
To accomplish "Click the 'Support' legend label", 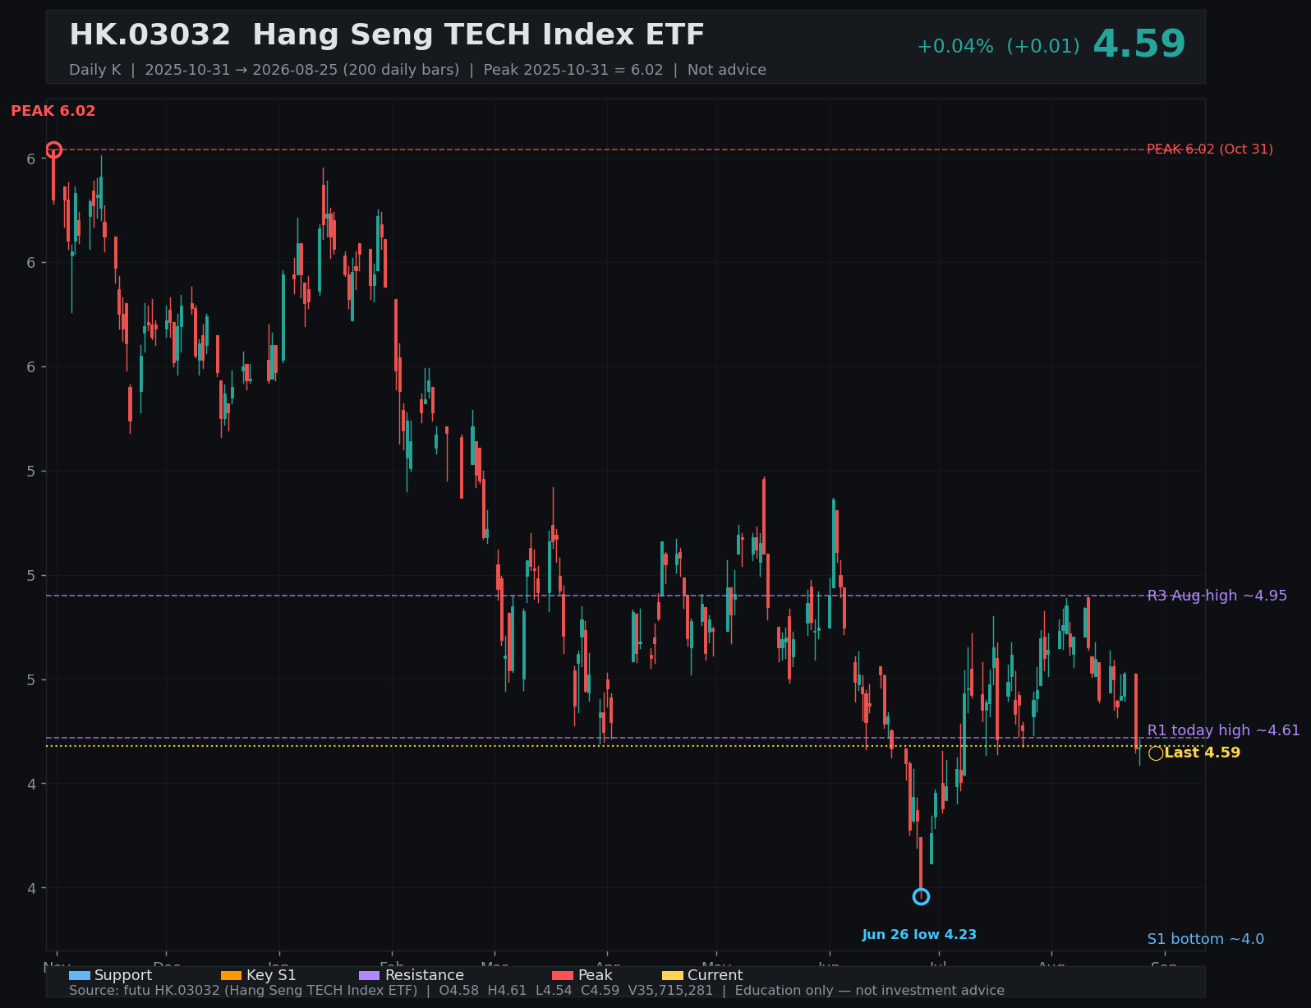I will click(123, 975).
